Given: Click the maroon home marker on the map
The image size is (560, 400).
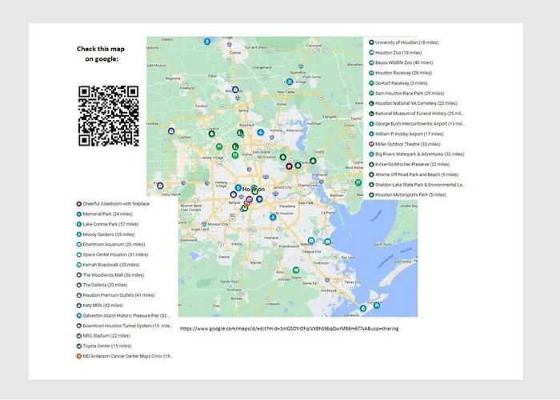Looking at the screenshot, I should pos(289,166).
